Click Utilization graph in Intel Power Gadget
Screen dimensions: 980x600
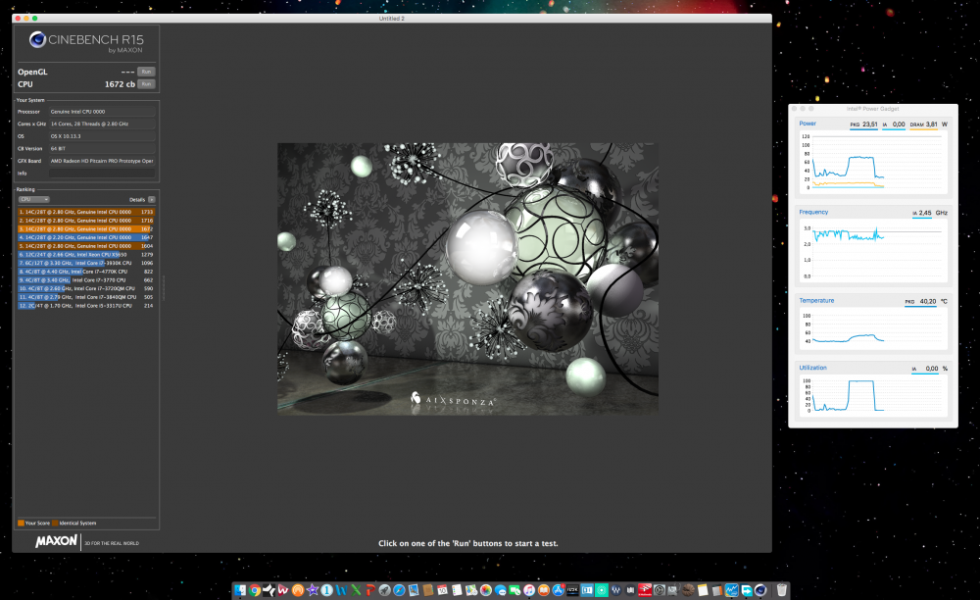point(872,396)
